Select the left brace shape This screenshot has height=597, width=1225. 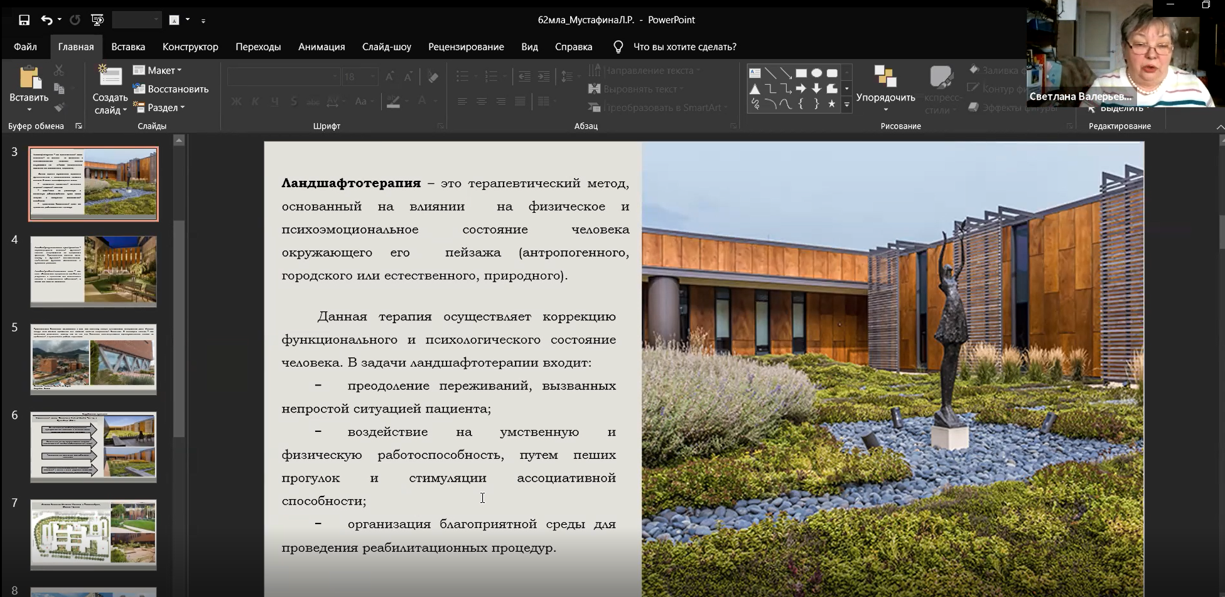point(801,104)
